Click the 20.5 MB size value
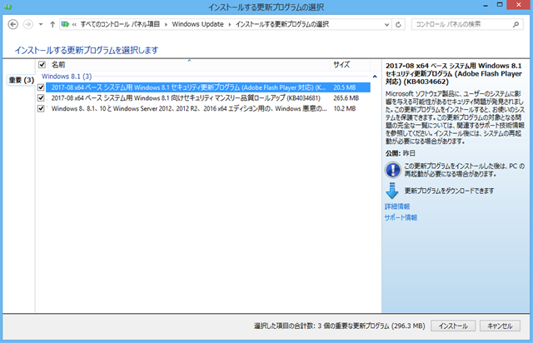 click(x=344, y=87)
